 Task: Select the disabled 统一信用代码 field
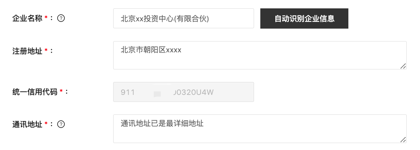click(183, 92)
